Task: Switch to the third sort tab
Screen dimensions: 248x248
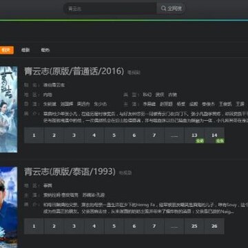Action: pyautogui.click(x=45, y=50)
